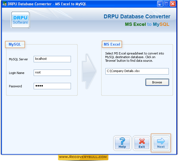Minimize the Database Converter window
178x161 pixels.
160,4
